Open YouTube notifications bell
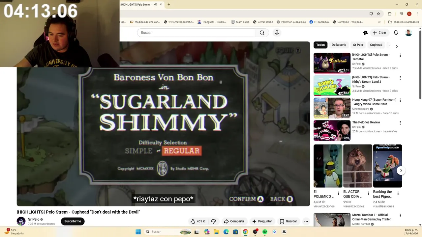 point(396,33)
